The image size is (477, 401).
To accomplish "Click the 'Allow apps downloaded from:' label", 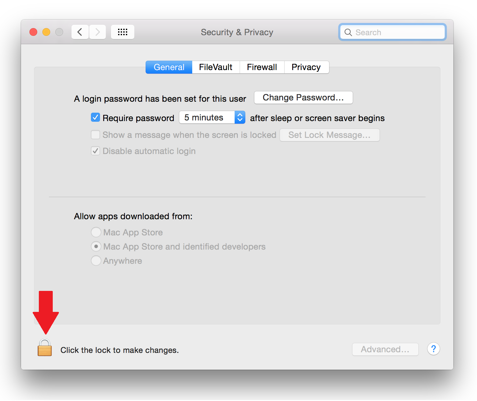I will click(x=133, y=216).
